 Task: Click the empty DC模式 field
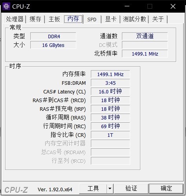(x=145, y=45)
